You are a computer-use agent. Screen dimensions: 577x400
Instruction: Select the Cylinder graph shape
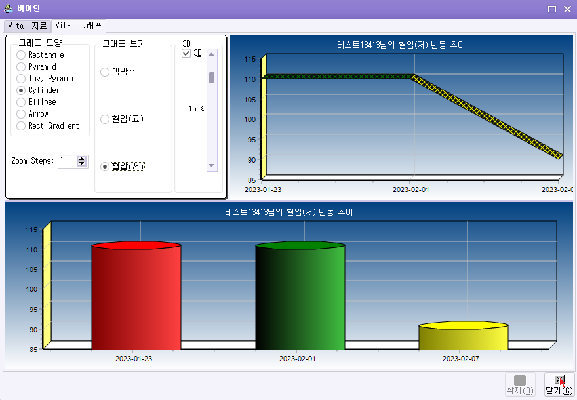coord(38,90)
